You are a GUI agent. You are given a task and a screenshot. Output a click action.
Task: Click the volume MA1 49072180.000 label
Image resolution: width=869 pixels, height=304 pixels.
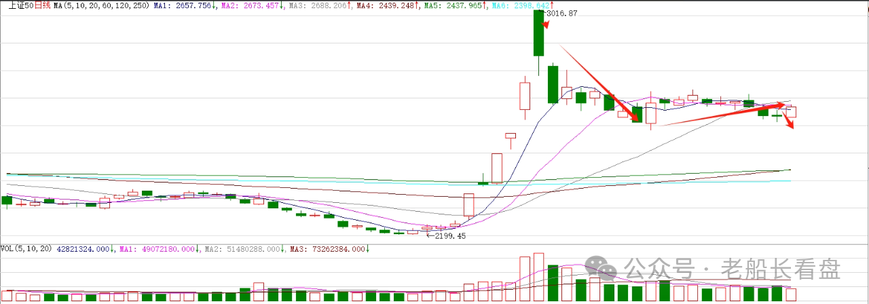tap(158, 249)
